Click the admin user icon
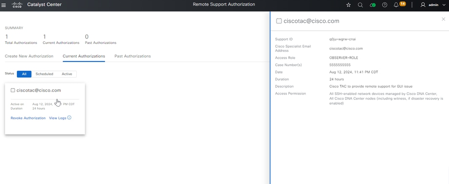 [423, 5]
